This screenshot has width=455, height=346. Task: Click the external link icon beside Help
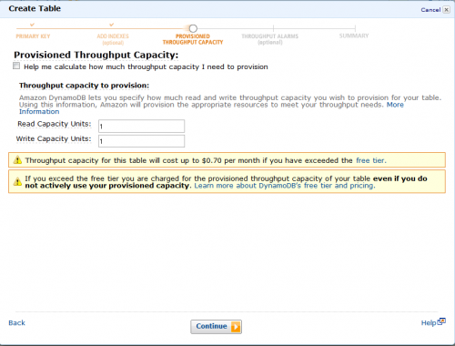(441, 321)
